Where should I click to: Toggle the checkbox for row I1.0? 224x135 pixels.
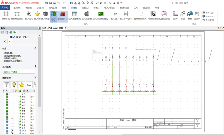pyautogui.click(x=12, y=119)
